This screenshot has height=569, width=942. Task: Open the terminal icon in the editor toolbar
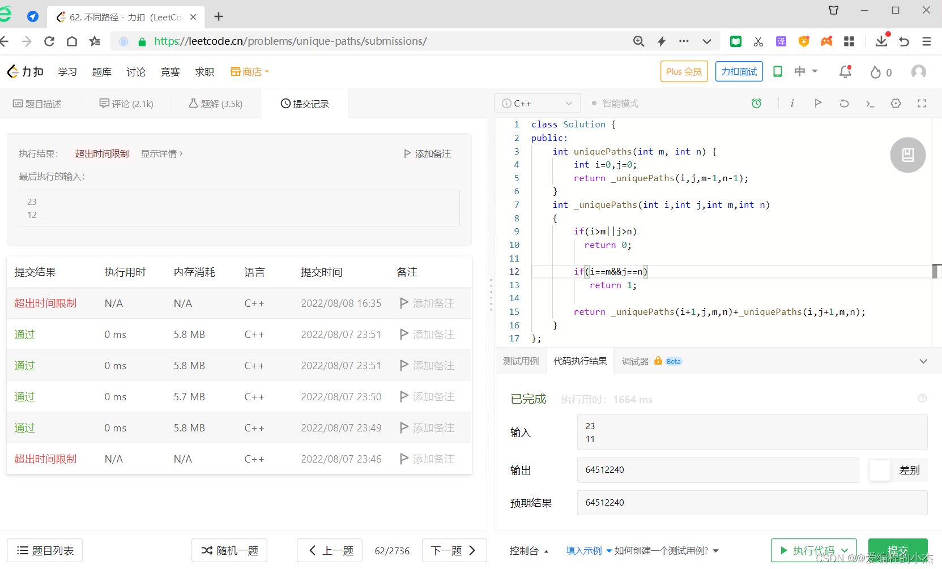870,103
